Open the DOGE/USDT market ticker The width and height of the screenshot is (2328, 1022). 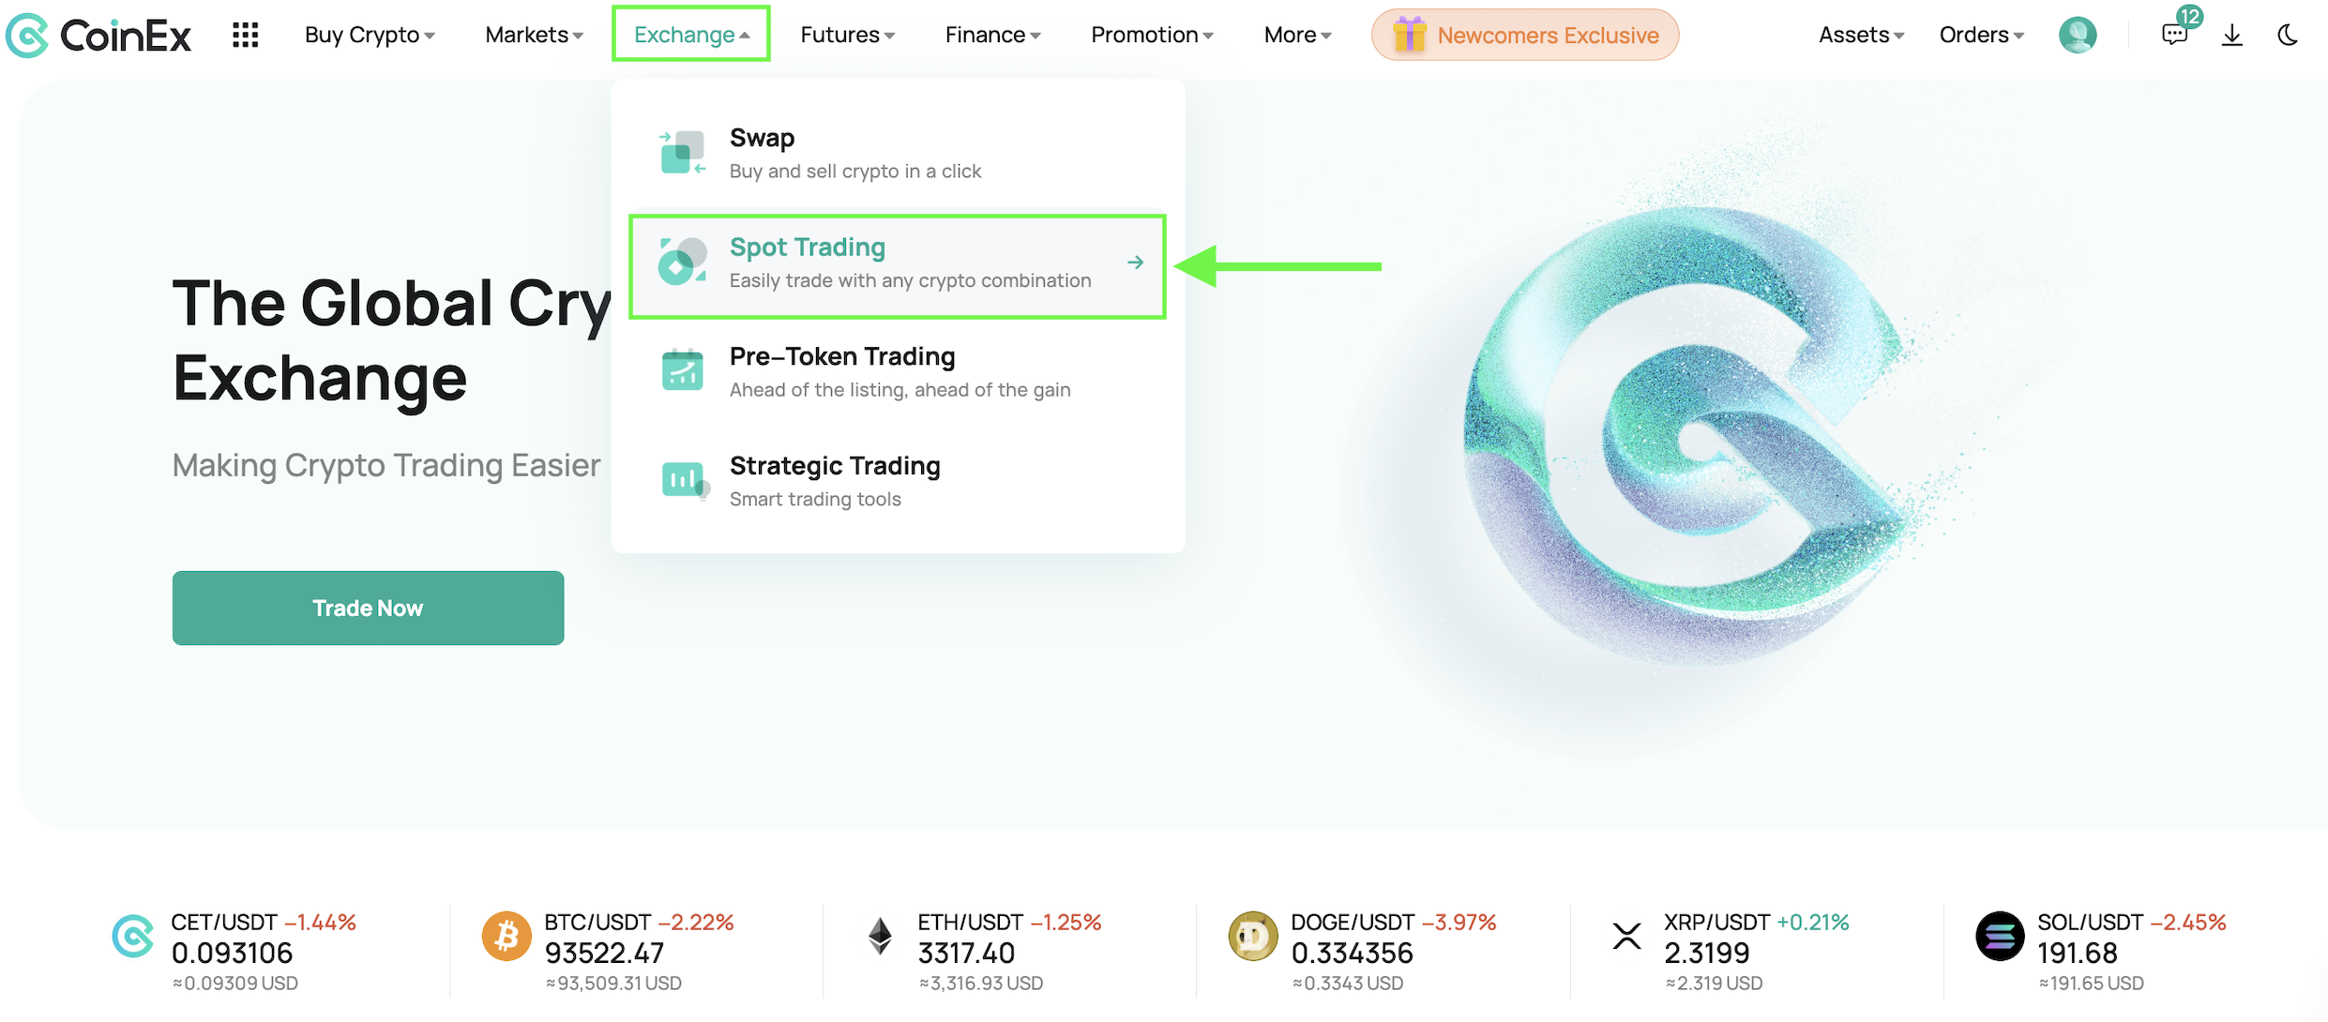tap(1363, 951)
